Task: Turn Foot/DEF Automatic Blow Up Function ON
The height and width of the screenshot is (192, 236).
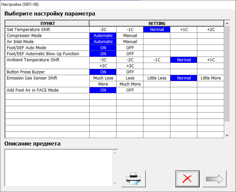Action: (x=103, y=54)
